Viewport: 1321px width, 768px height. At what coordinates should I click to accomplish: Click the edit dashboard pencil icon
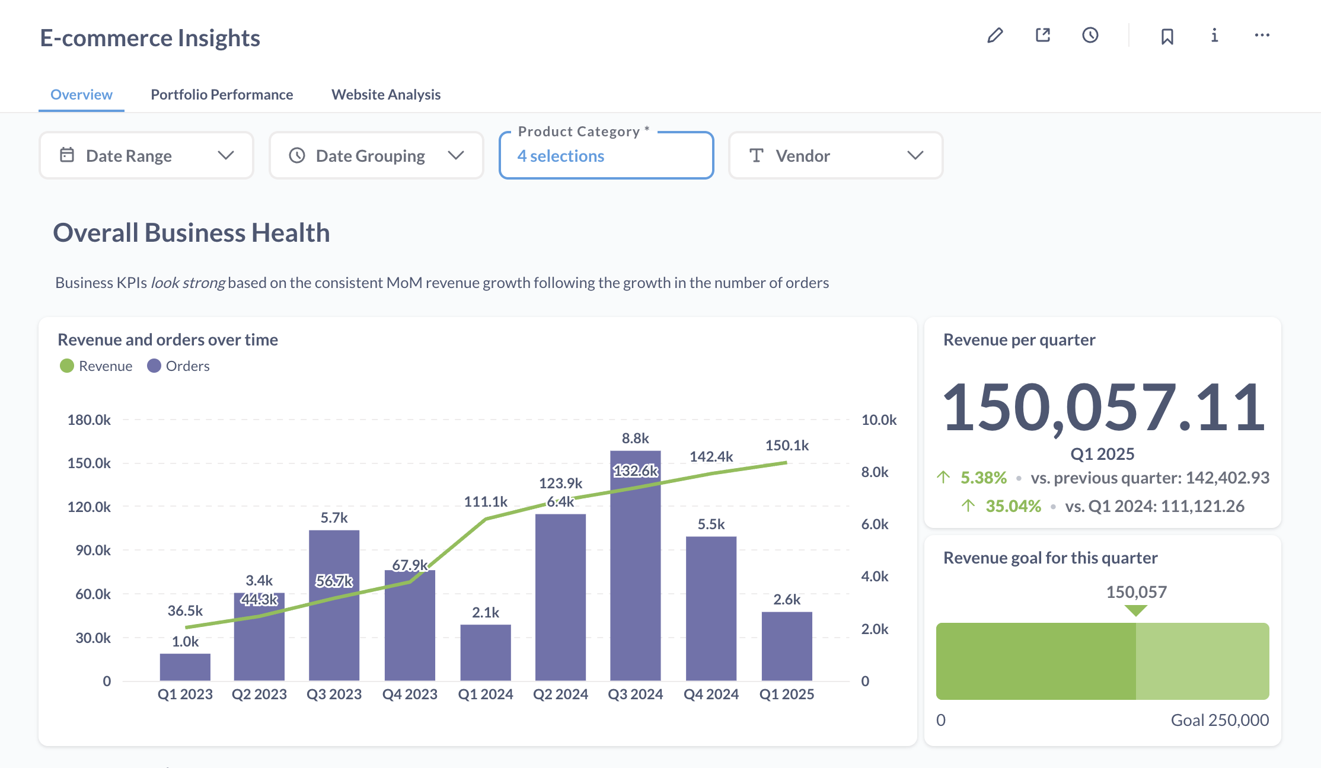click(x=995, y=36)
